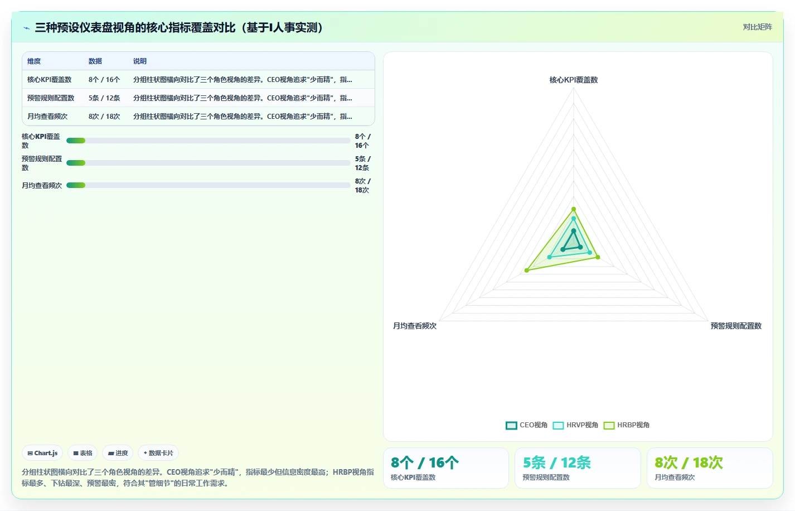
Task: Select table cell 核心KPI覆盖数
Action: (50, 80)
